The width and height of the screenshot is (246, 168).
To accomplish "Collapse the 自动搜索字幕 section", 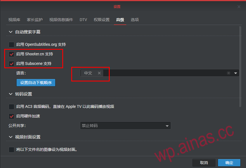I will click(10, 32).
